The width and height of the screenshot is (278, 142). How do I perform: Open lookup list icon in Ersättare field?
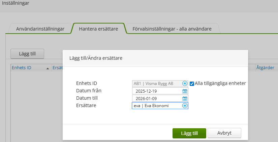(185, 106)
